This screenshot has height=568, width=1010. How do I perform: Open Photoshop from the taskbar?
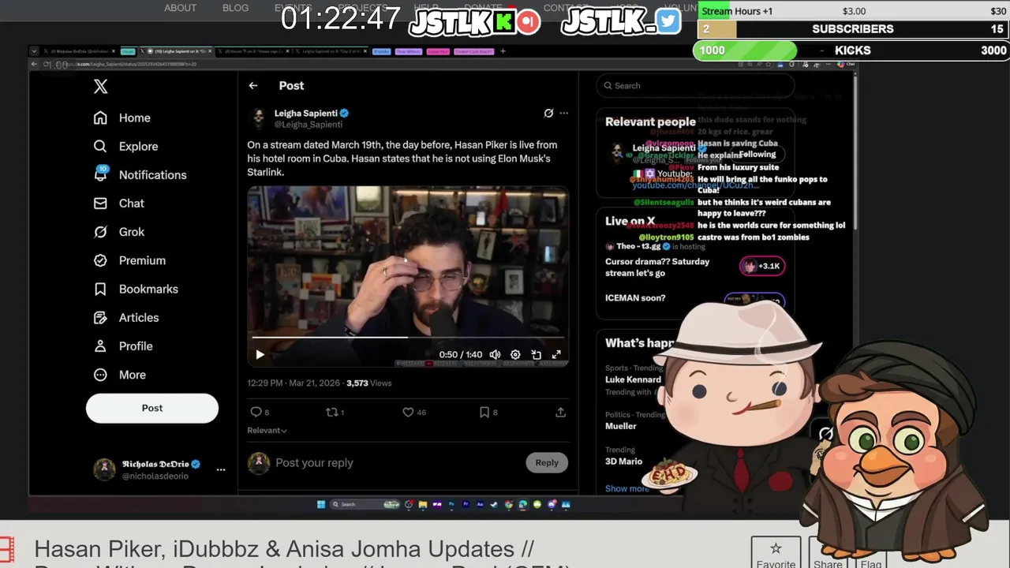pyautogui.click(x=451, y=504)
